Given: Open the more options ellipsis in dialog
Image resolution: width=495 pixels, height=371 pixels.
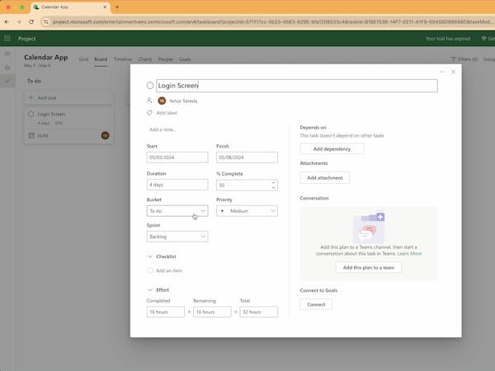Looking at the screenshot, I should [x=442, y=72].
